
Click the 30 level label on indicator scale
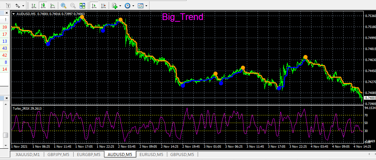point(366,131)
